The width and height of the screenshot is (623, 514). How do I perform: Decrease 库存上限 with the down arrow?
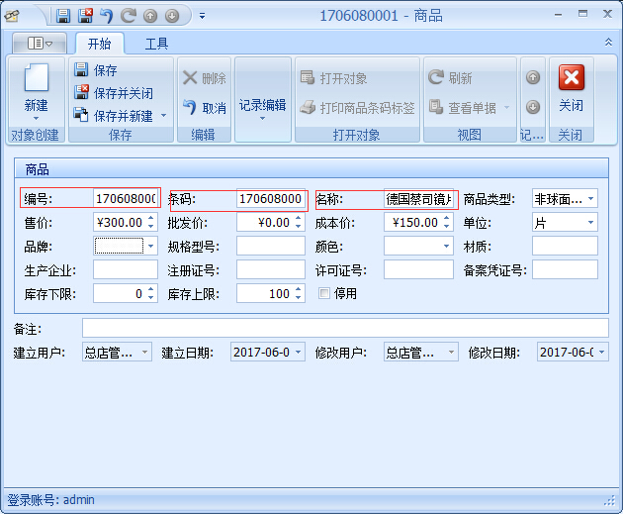(x=299, y=297)
